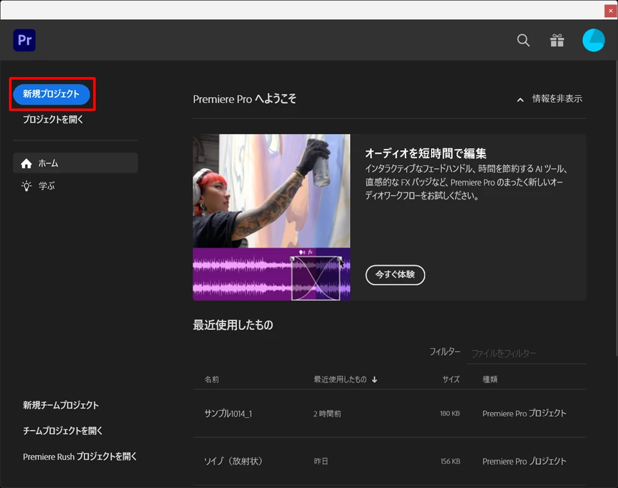The height and width of the screenshot is (488, 618).
Task: Click 新規チームプロジェクト
Action: pos(60,405)
